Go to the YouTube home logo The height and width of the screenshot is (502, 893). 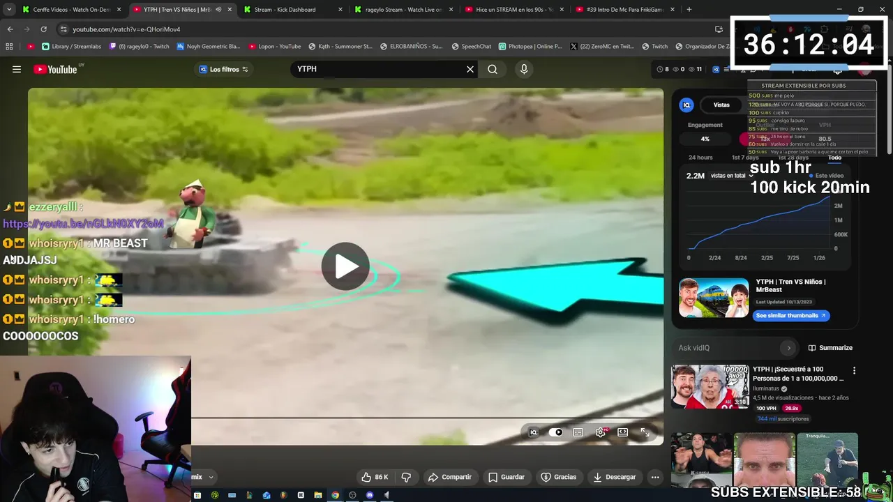point(55,69)
